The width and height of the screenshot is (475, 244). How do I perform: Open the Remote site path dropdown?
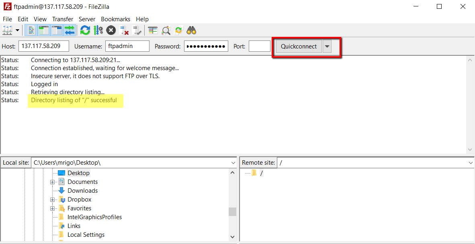471,163
